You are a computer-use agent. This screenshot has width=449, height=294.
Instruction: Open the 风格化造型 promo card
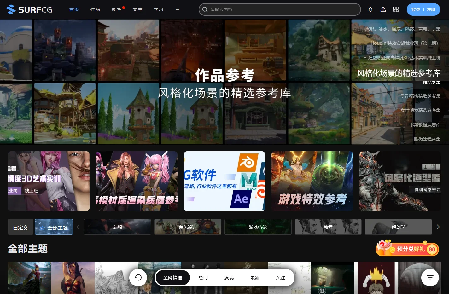pyautogui.click(x=400, y=181)
